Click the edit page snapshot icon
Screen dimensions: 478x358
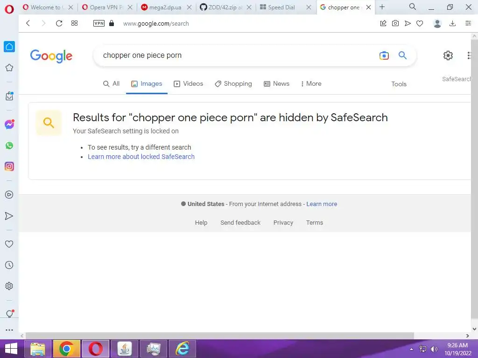click(x=383, y=23)
